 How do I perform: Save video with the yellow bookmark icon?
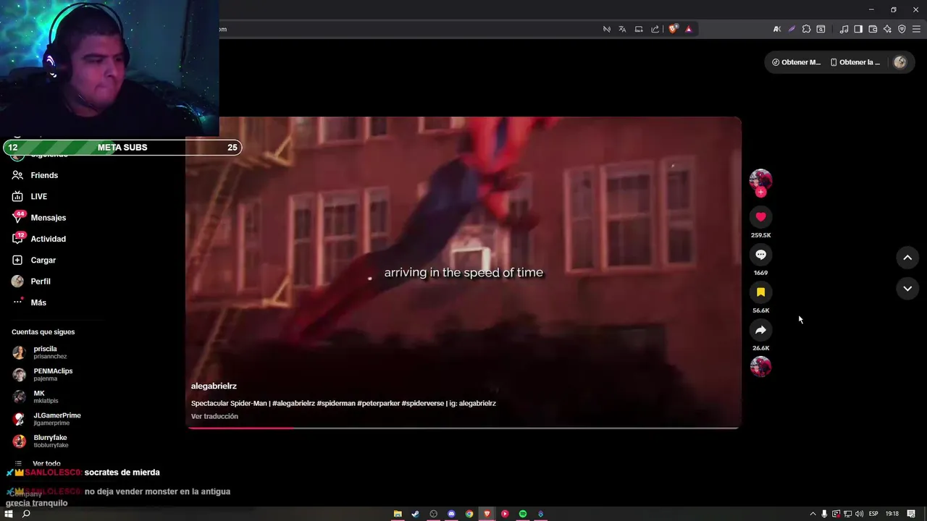[760, 292]
